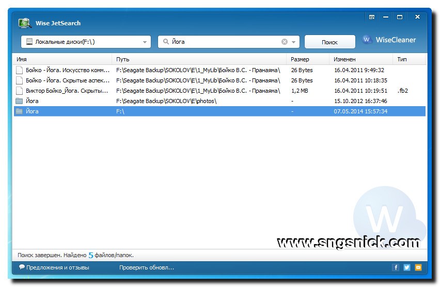440x287 pixels.
Task: Sort results by Имя column header
Action: click(62, 59)
